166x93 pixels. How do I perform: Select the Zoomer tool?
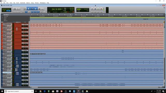(25, 9)
